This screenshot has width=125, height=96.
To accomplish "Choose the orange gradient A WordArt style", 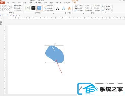I will (x=69, y=8).
